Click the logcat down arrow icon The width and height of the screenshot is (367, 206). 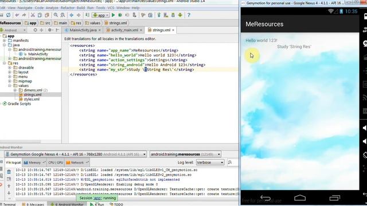click(9, 193)
